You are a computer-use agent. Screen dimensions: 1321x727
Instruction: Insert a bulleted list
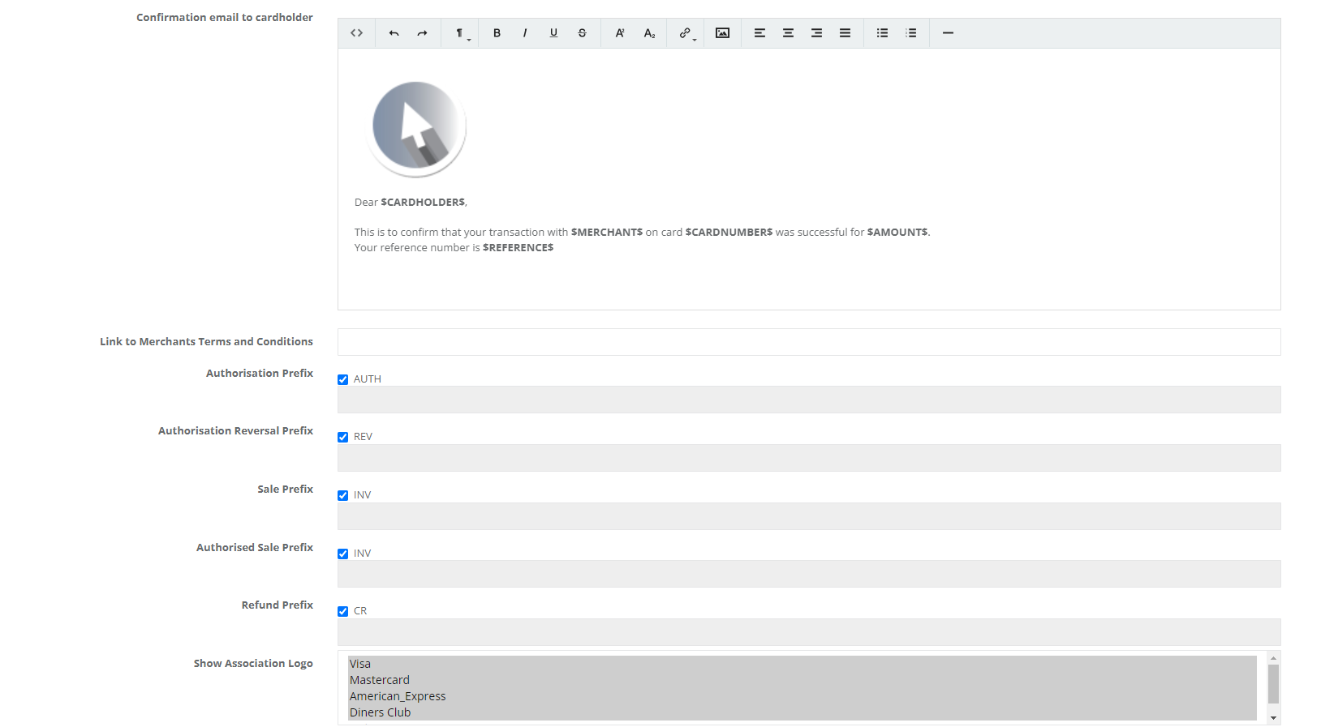click(x=882, y=33)
